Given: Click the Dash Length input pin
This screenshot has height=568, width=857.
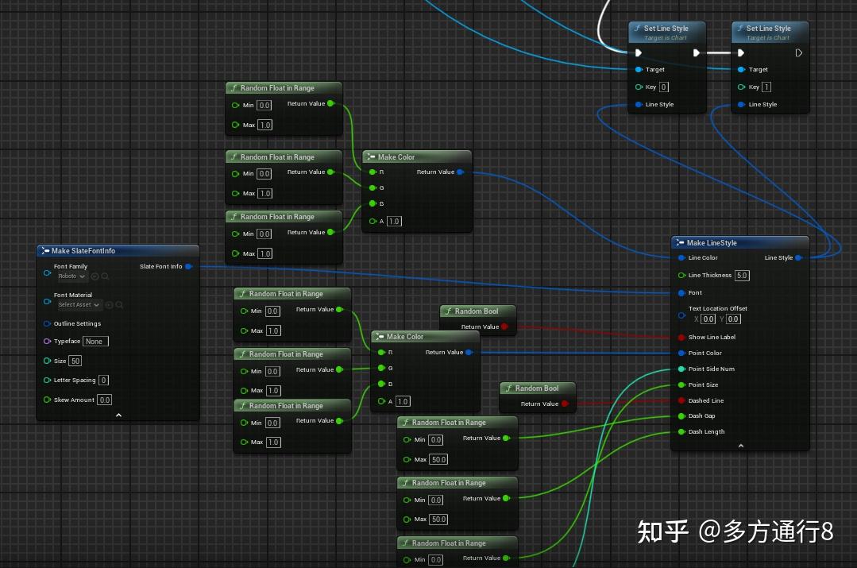Looking at the screenshot, I should pyautogui.click(x=681, y=432).
